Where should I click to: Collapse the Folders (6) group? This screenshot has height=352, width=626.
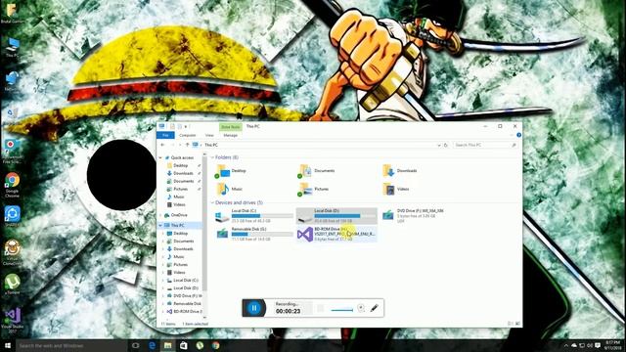click(x=212, y=157)
